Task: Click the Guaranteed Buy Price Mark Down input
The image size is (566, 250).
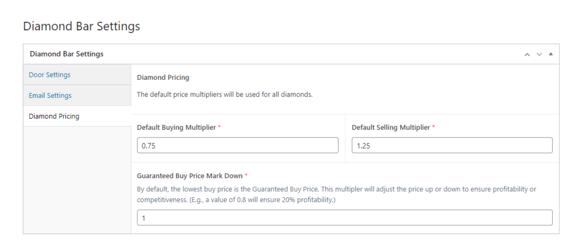Action: coord(345,218)
